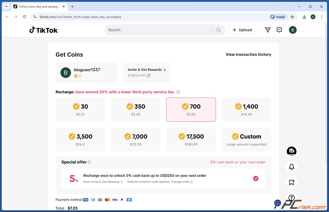329x212 pixels.
Task: Click View transaction history link
Action: click(x=248, y=55)
